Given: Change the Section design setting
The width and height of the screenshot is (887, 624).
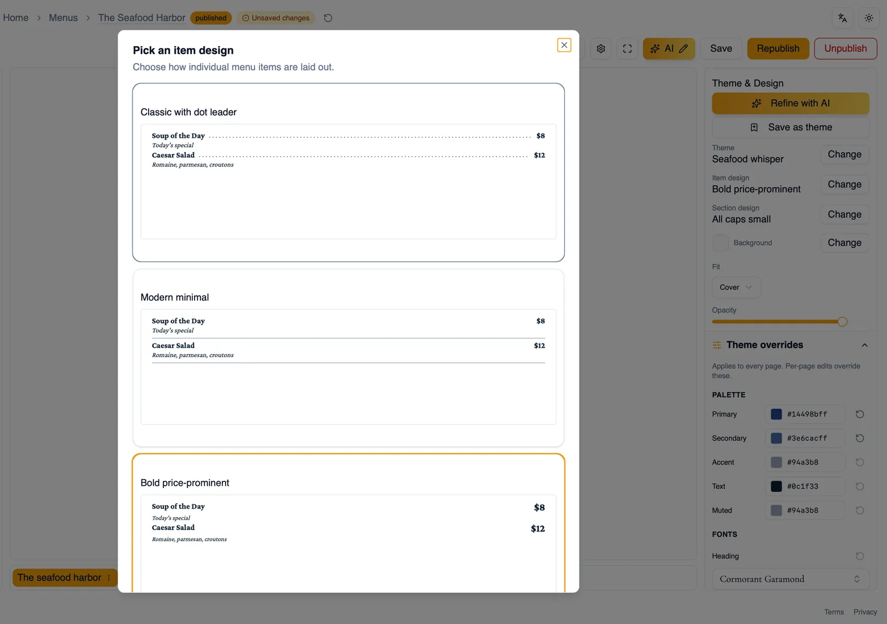Looking at the screenshot, I should pos(844,214).
